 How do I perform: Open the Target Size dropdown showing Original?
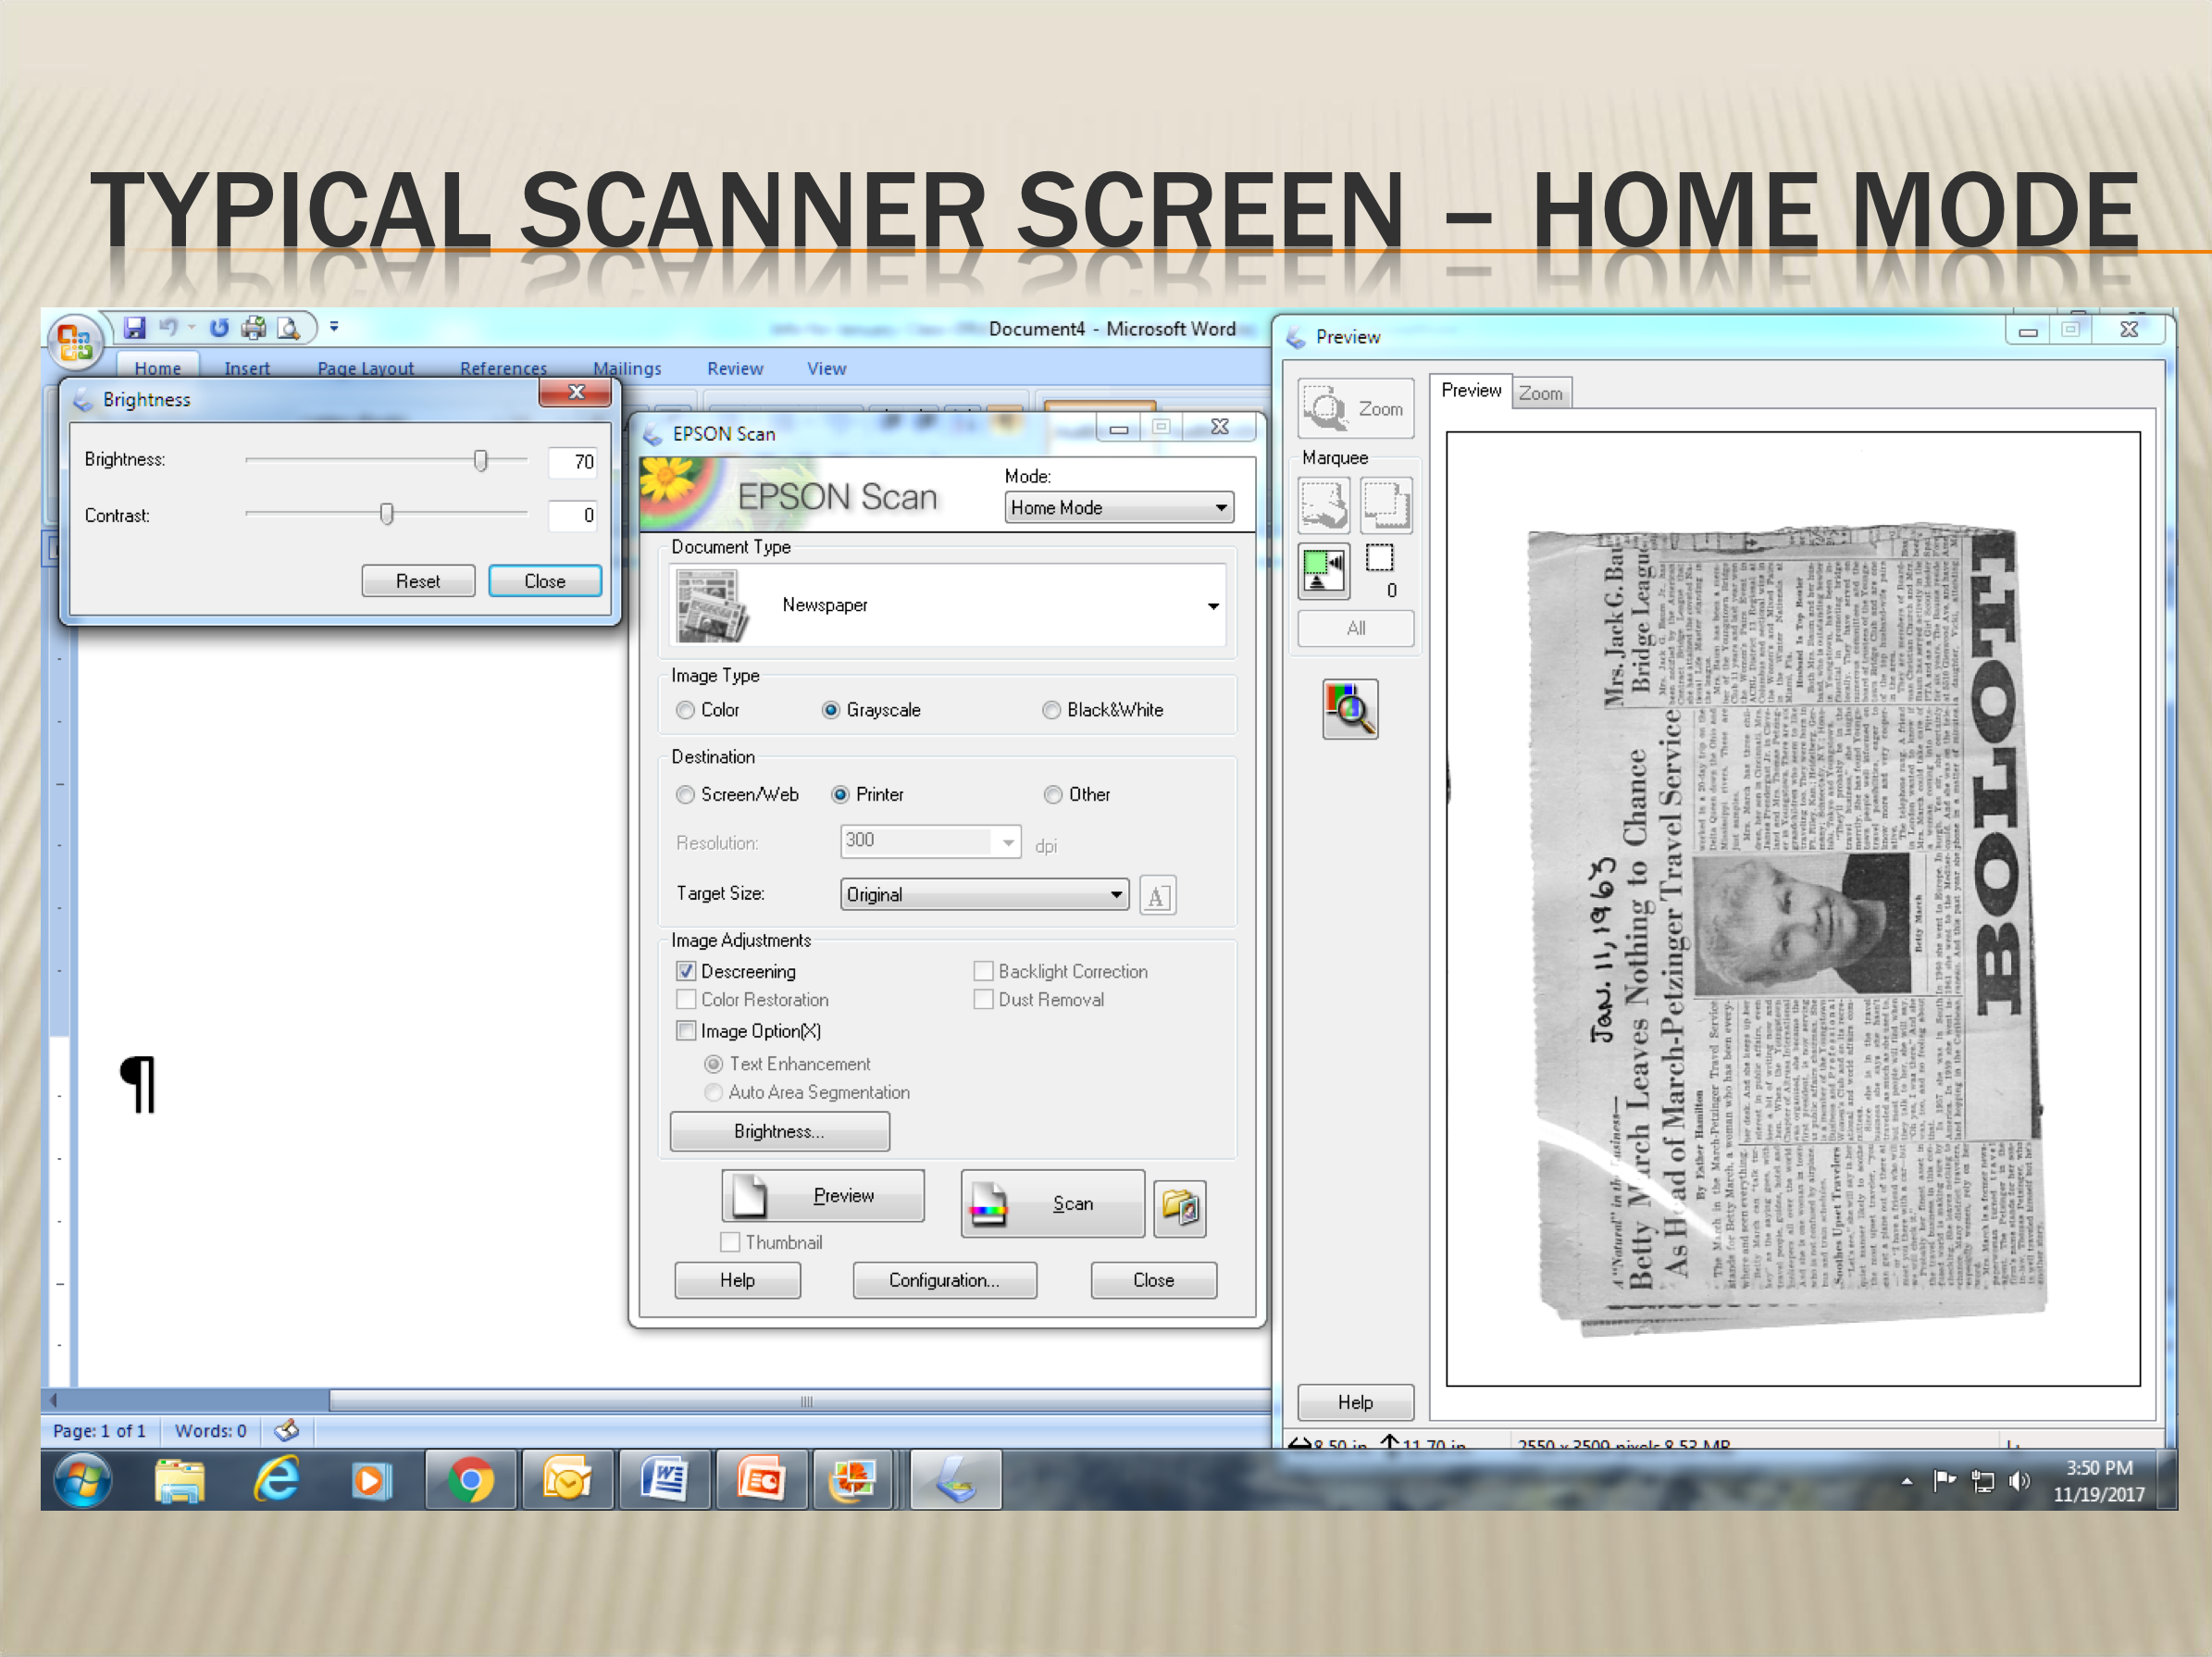[985, 894]
